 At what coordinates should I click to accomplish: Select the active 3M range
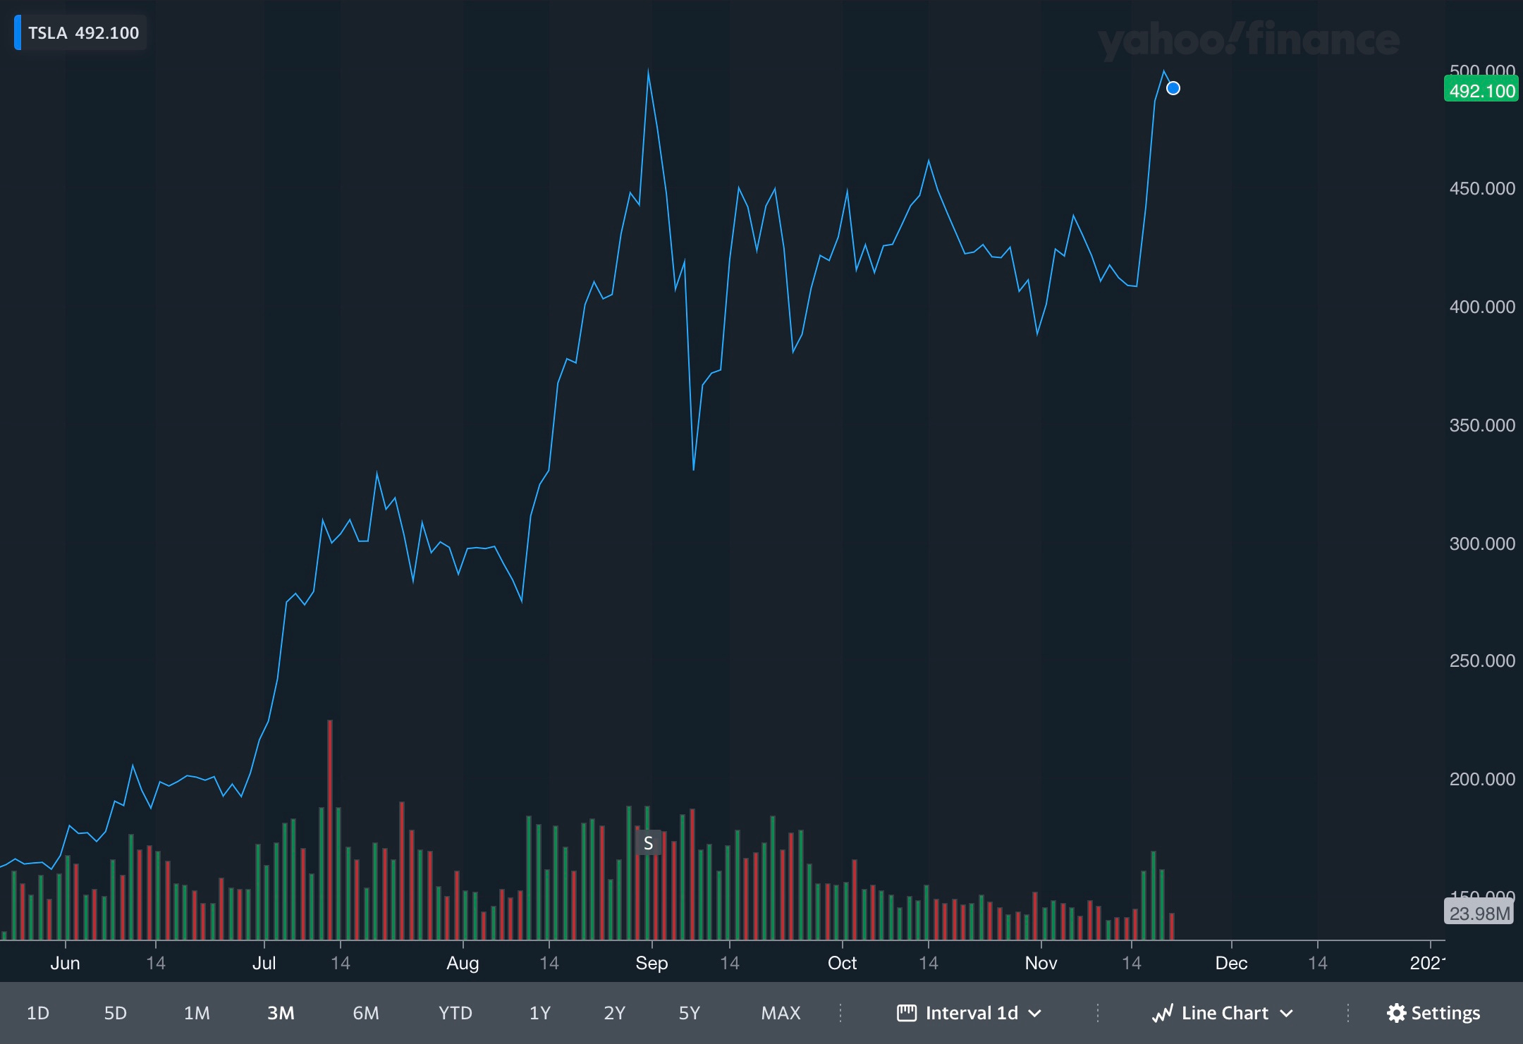(x=281, y=1013)
